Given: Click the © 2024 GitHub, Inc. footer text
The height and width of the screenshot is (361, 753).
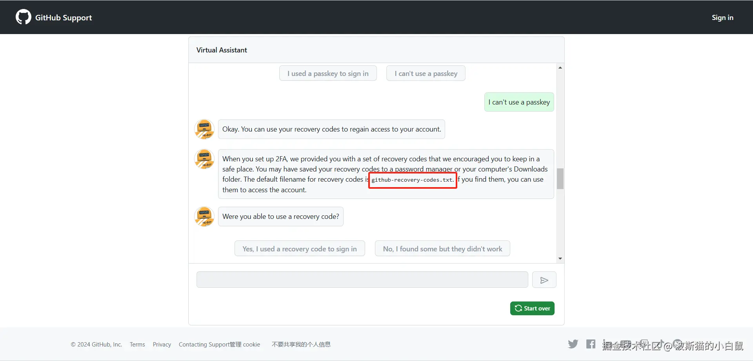Looking at the screenshot, I should tap(96, 345).
